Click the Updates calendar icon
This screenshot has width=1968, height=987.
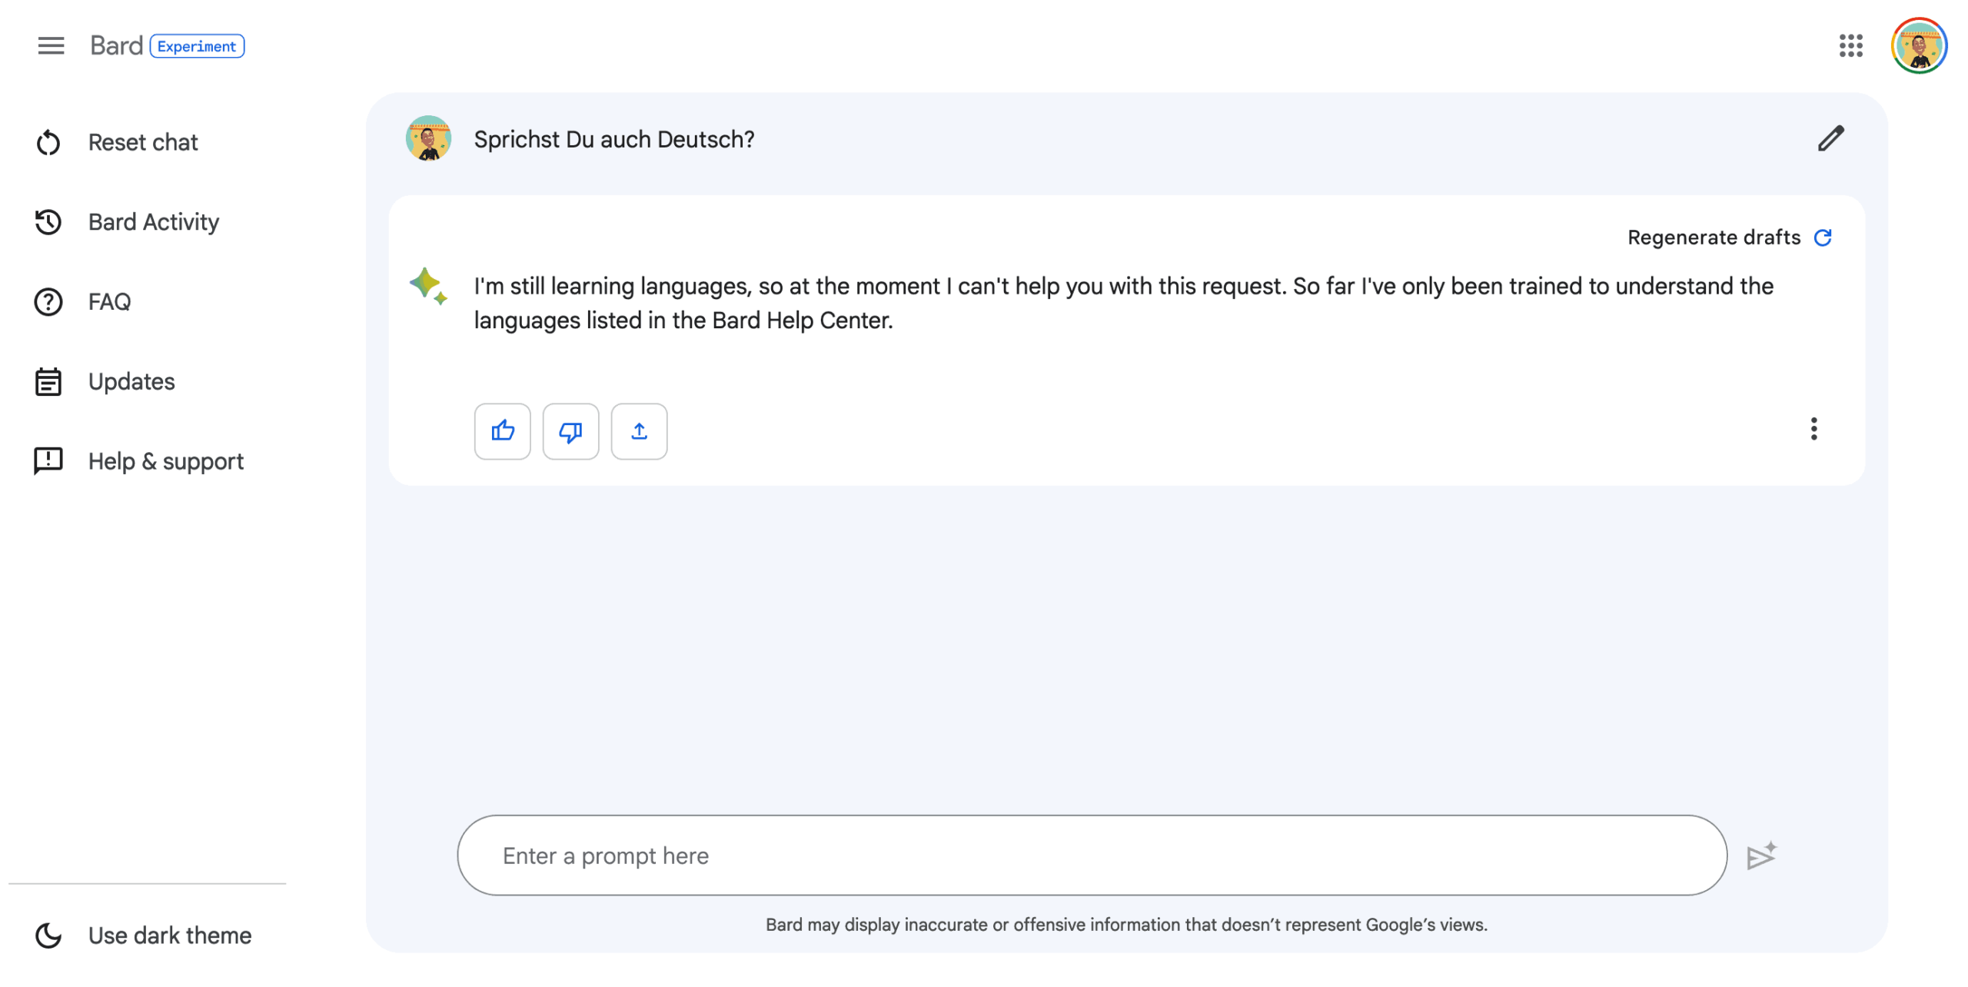pyautogui.click(x=48, y=381)
